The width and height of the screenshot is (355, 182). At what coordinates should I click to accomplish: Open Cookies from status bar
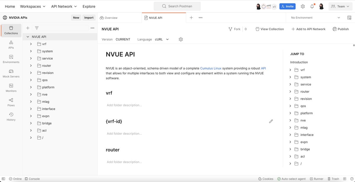coord(266,179)
